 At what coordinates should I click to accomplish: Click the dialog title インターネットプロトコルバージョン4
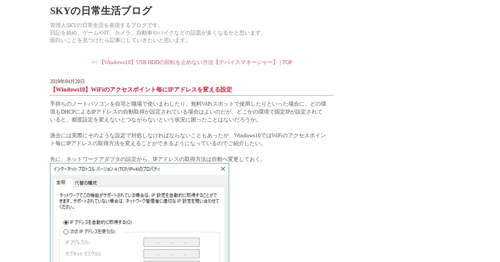pyautogui.click(x=107, y=169)
